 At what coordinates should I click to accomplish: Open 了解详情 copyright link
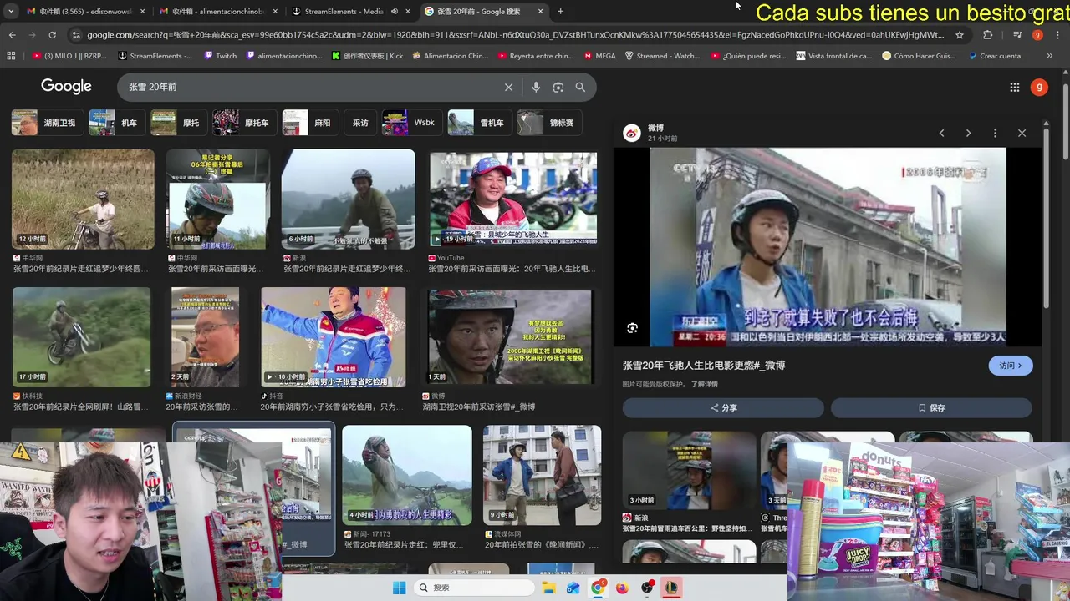click(x=705, y=384)
